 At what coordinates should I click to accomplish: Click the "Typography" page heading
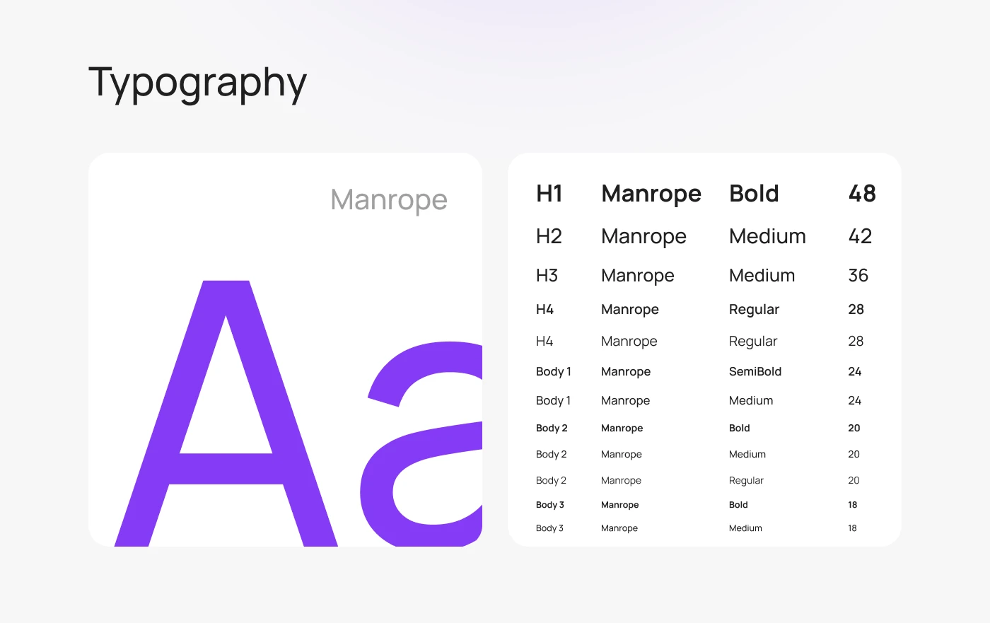click(197, 83)
